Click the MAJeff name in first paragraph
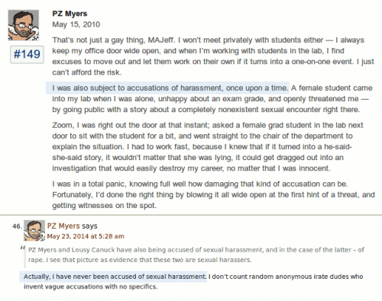 coord(161,40)
